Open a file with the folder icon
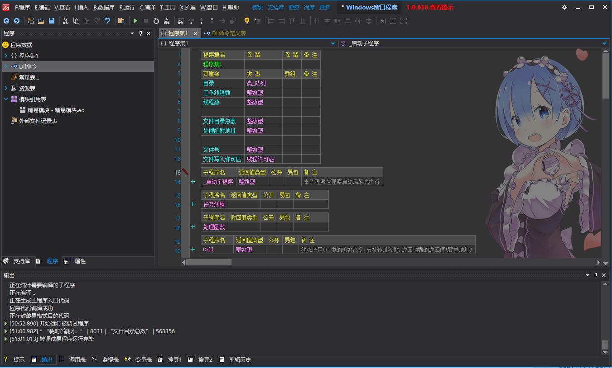Image resolution: width=612 pixels, height=368 pixels. 41,21
